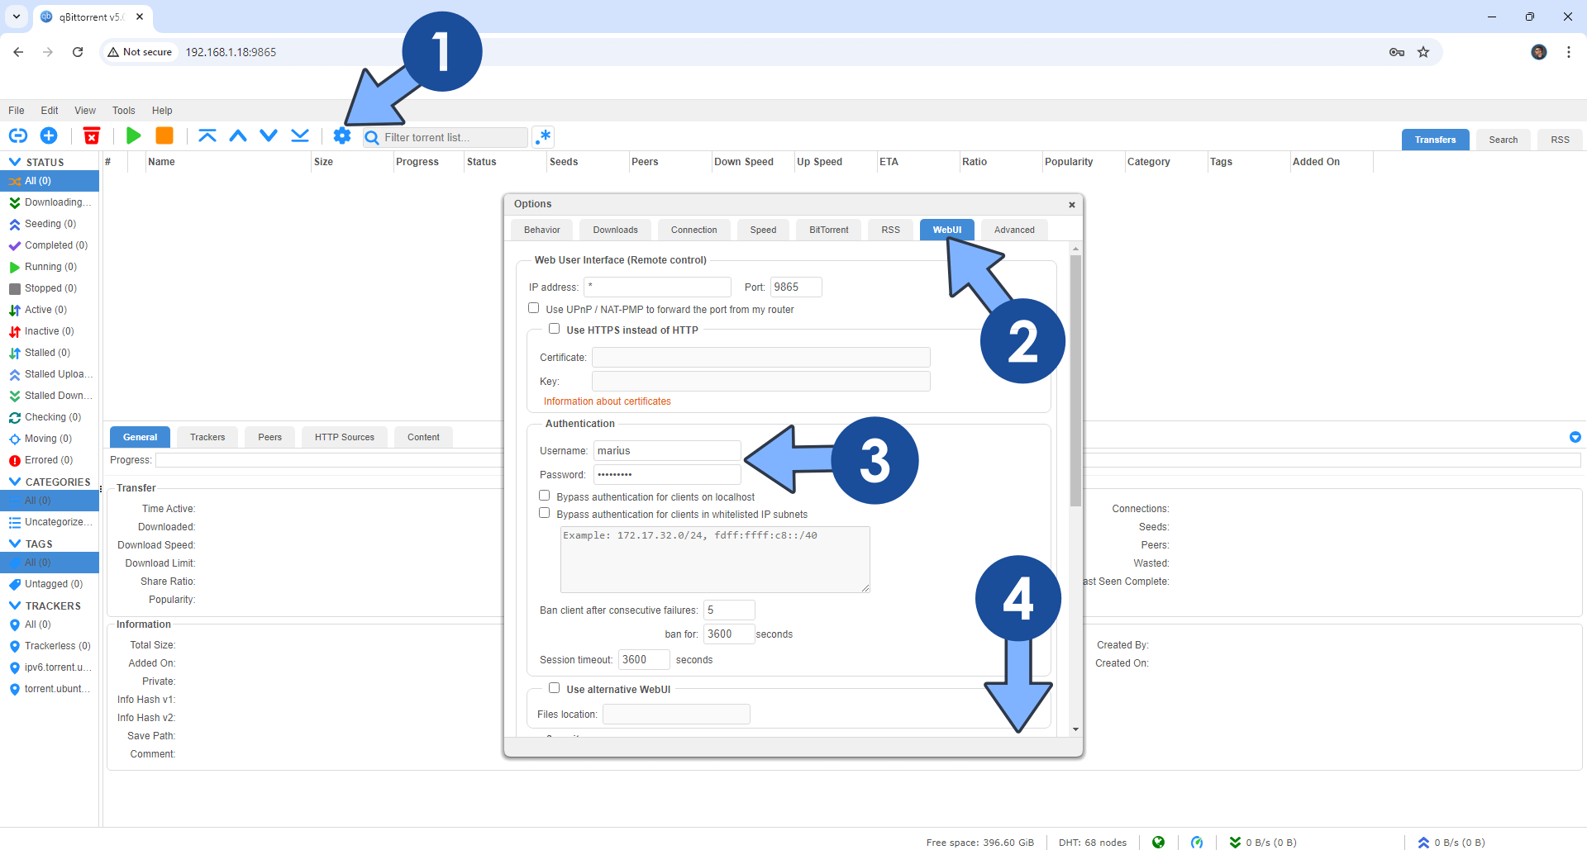
Task: Click the orange Stop torrents square icon
Action: click(164, 135)
